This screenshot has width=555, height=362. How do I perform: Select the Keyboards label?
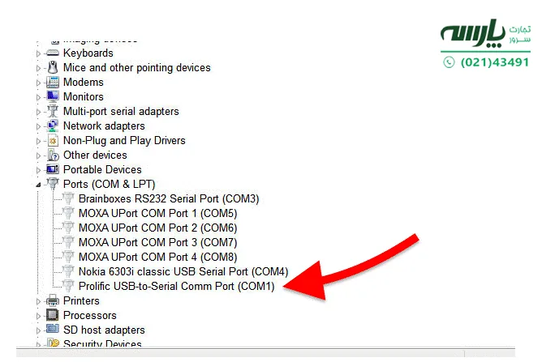(88, 53)
